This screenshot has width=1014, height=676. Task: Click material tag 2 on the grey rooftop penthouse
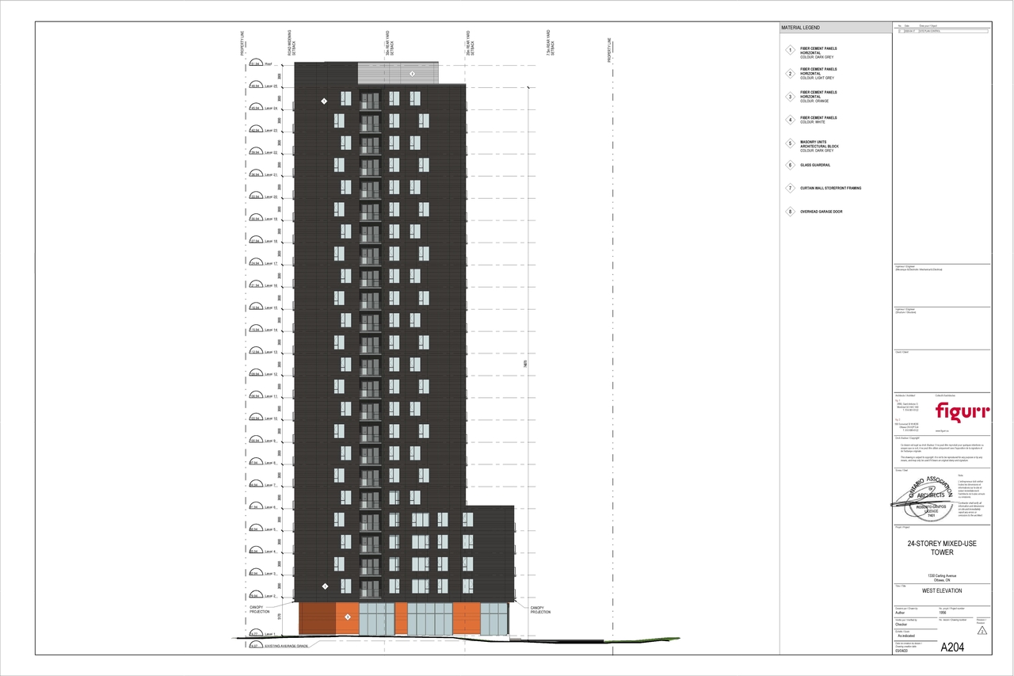412,73
